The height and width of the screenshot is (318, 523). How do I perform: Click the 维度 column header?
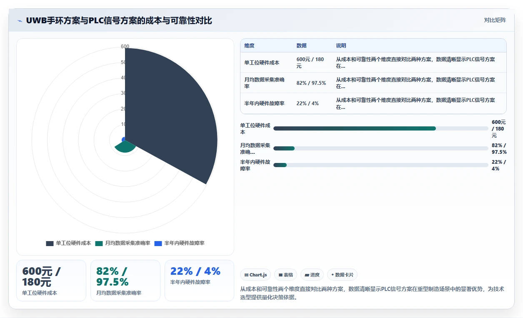point(249,46)
